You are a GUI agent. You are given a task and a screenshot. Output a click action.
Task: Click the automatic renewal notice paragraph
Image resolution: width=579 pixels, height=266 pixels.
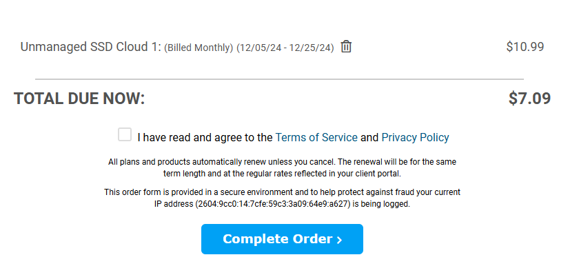click(x=282, y=167)
